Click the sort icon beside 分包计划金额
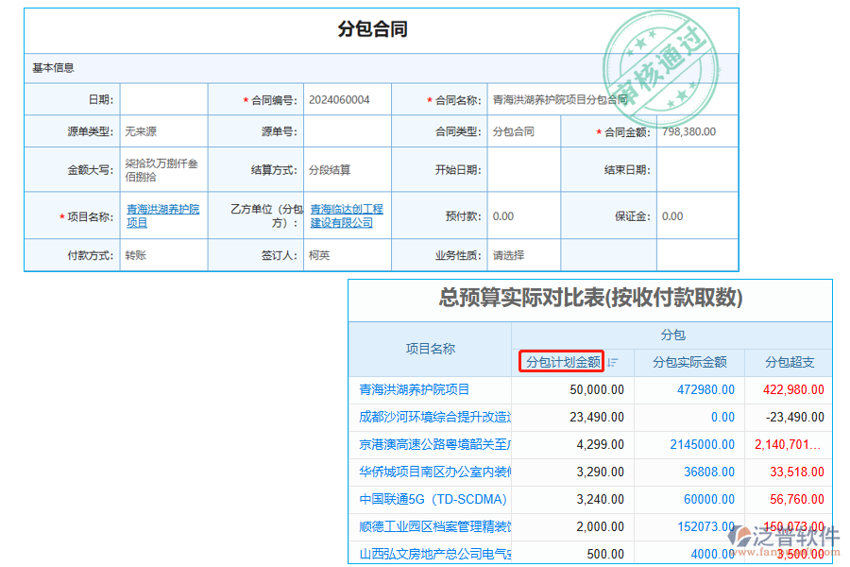This screenshot has height=567, width=850. (613, 362)
